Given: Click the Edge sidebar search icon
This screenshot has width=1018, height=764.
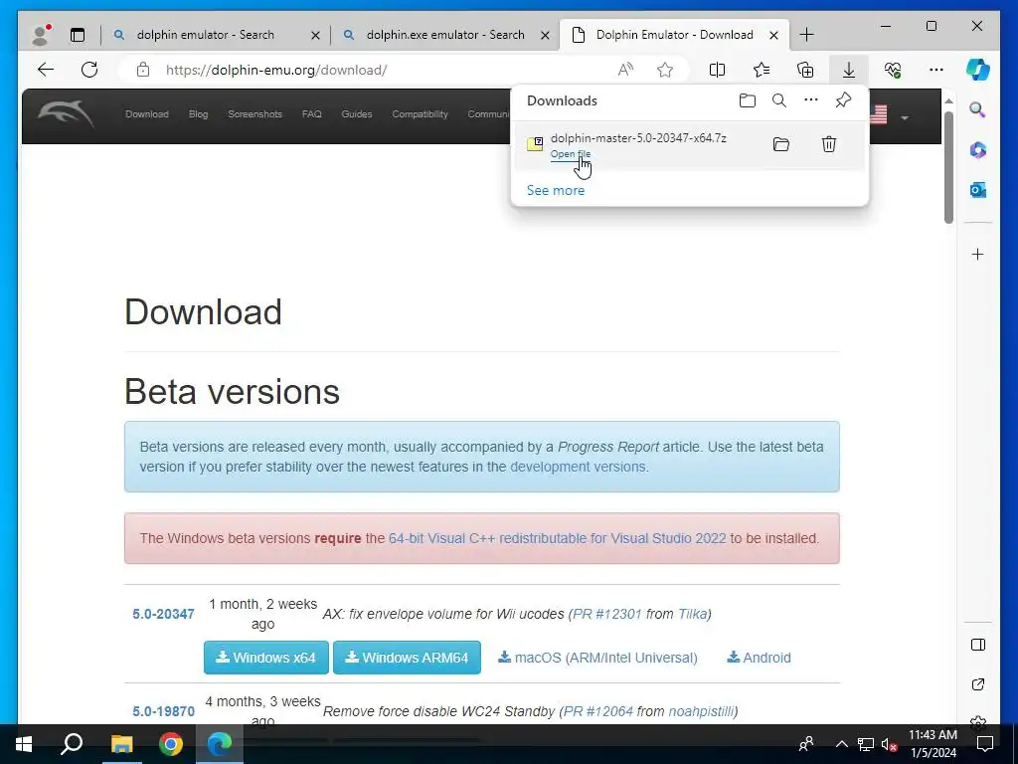Looking at the screenshot, I should coord(978,109).
